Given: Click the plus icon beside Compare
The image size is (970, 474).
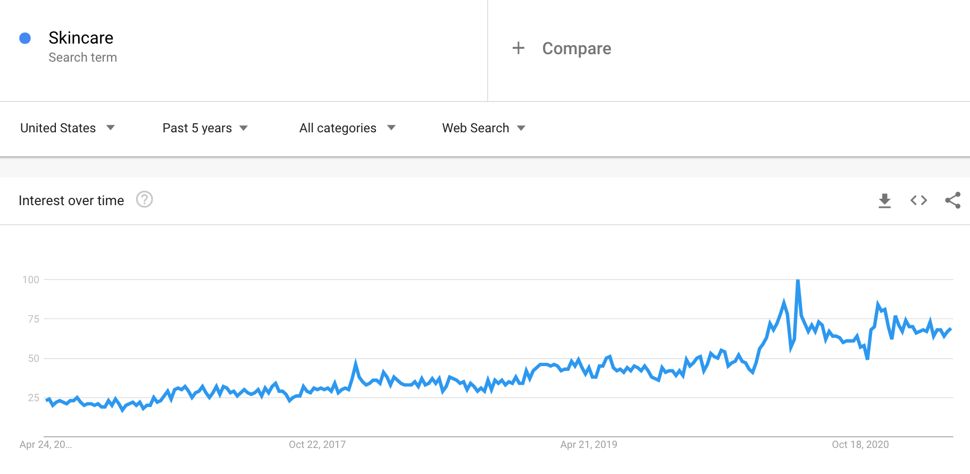Looking at the screenshot, I should click(x=519, y=48).
